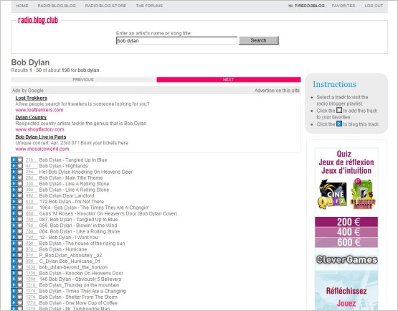Visit www.mosaicoworld.com link

point(42,149)
